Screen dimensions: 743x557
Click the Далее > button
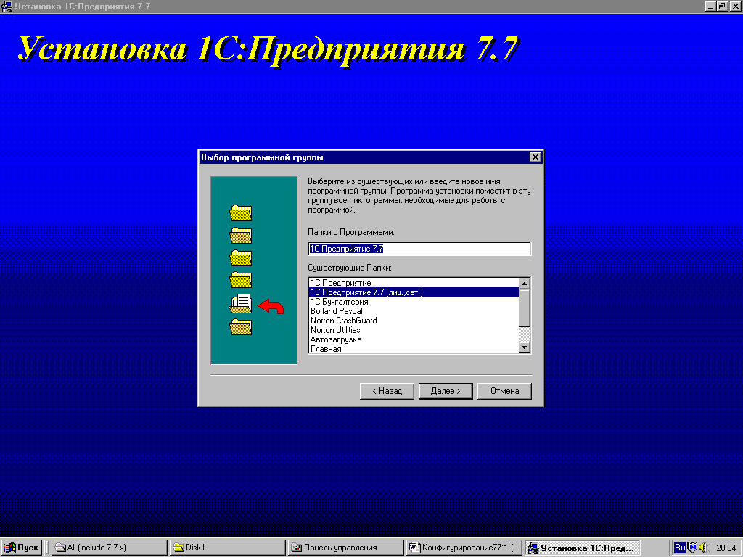pos(446,391)
